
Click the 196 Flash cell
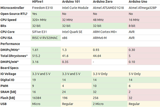coord(76,98)
